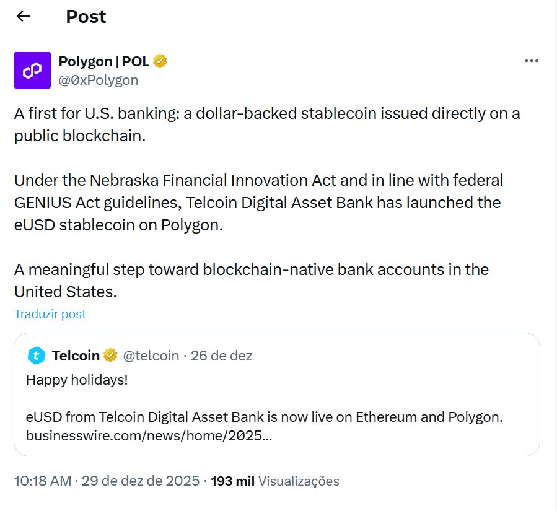Screen dimensions: 557x511
Task: Open the Polygon profile avatar
Action: [32, 71]
